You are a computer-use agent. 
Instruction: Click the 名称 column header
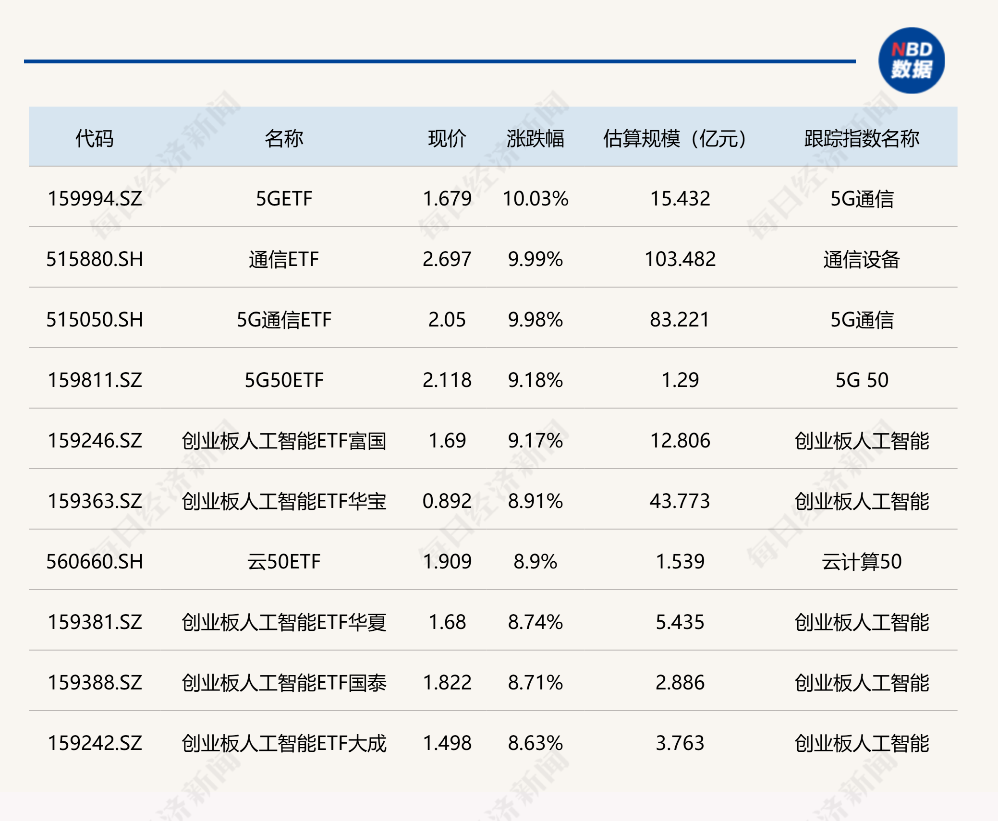click(284, 138)
